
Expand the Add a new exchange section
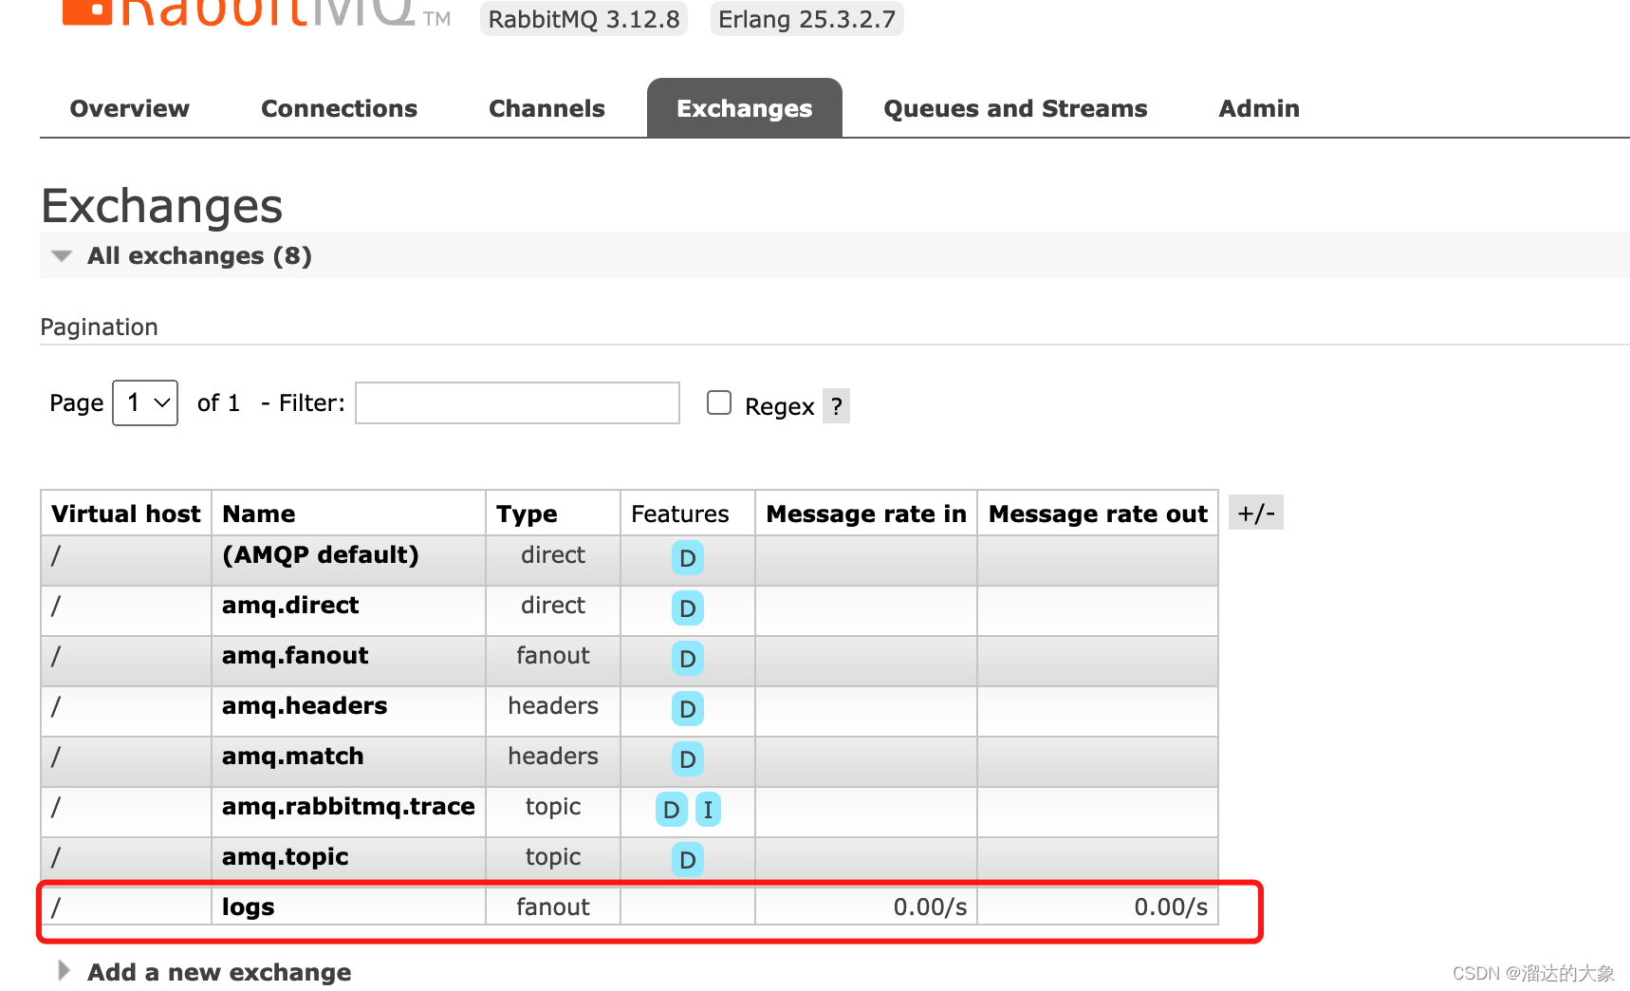[x=218, y=971]
